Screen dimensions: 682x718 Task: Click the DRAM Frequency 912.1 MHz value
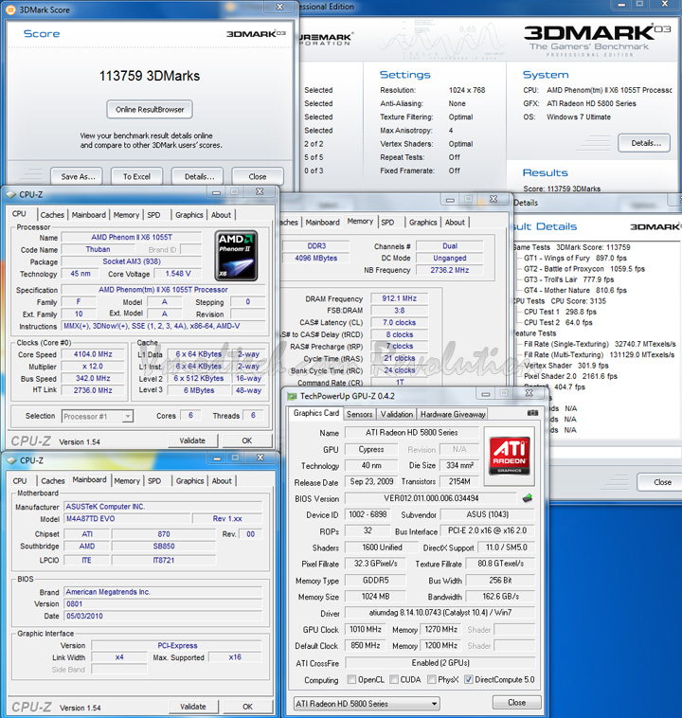[x=400, y=298]
